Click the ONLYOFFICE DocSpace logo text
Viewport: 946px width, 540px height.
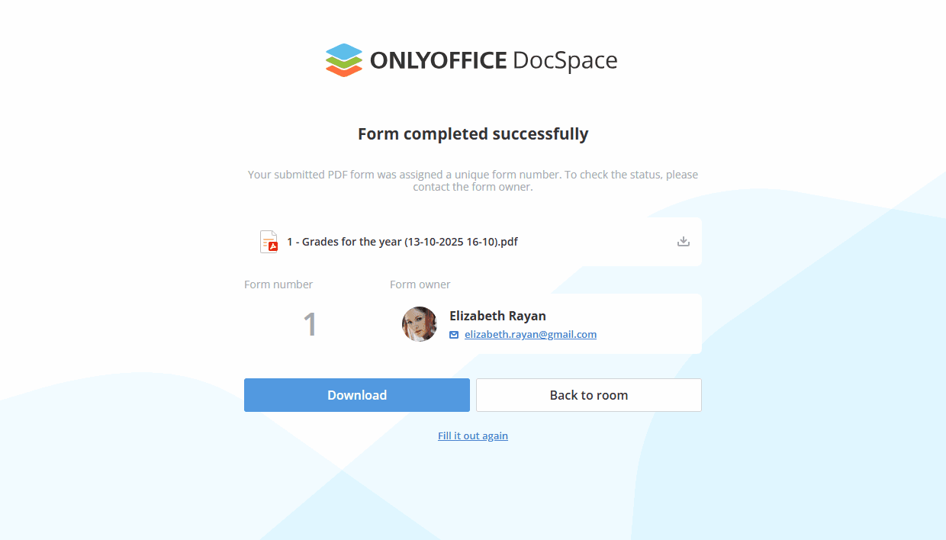tap(437, 60)
